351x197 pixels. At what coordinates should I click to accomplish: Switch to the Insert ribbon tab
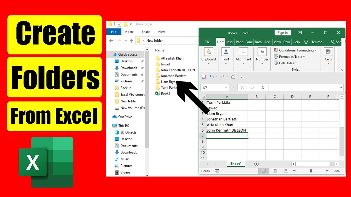(230, 42)
